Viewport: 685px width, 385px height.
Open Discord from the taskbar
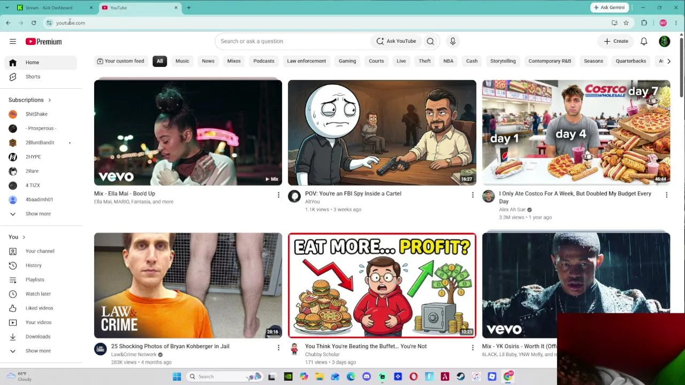(366, 376)
